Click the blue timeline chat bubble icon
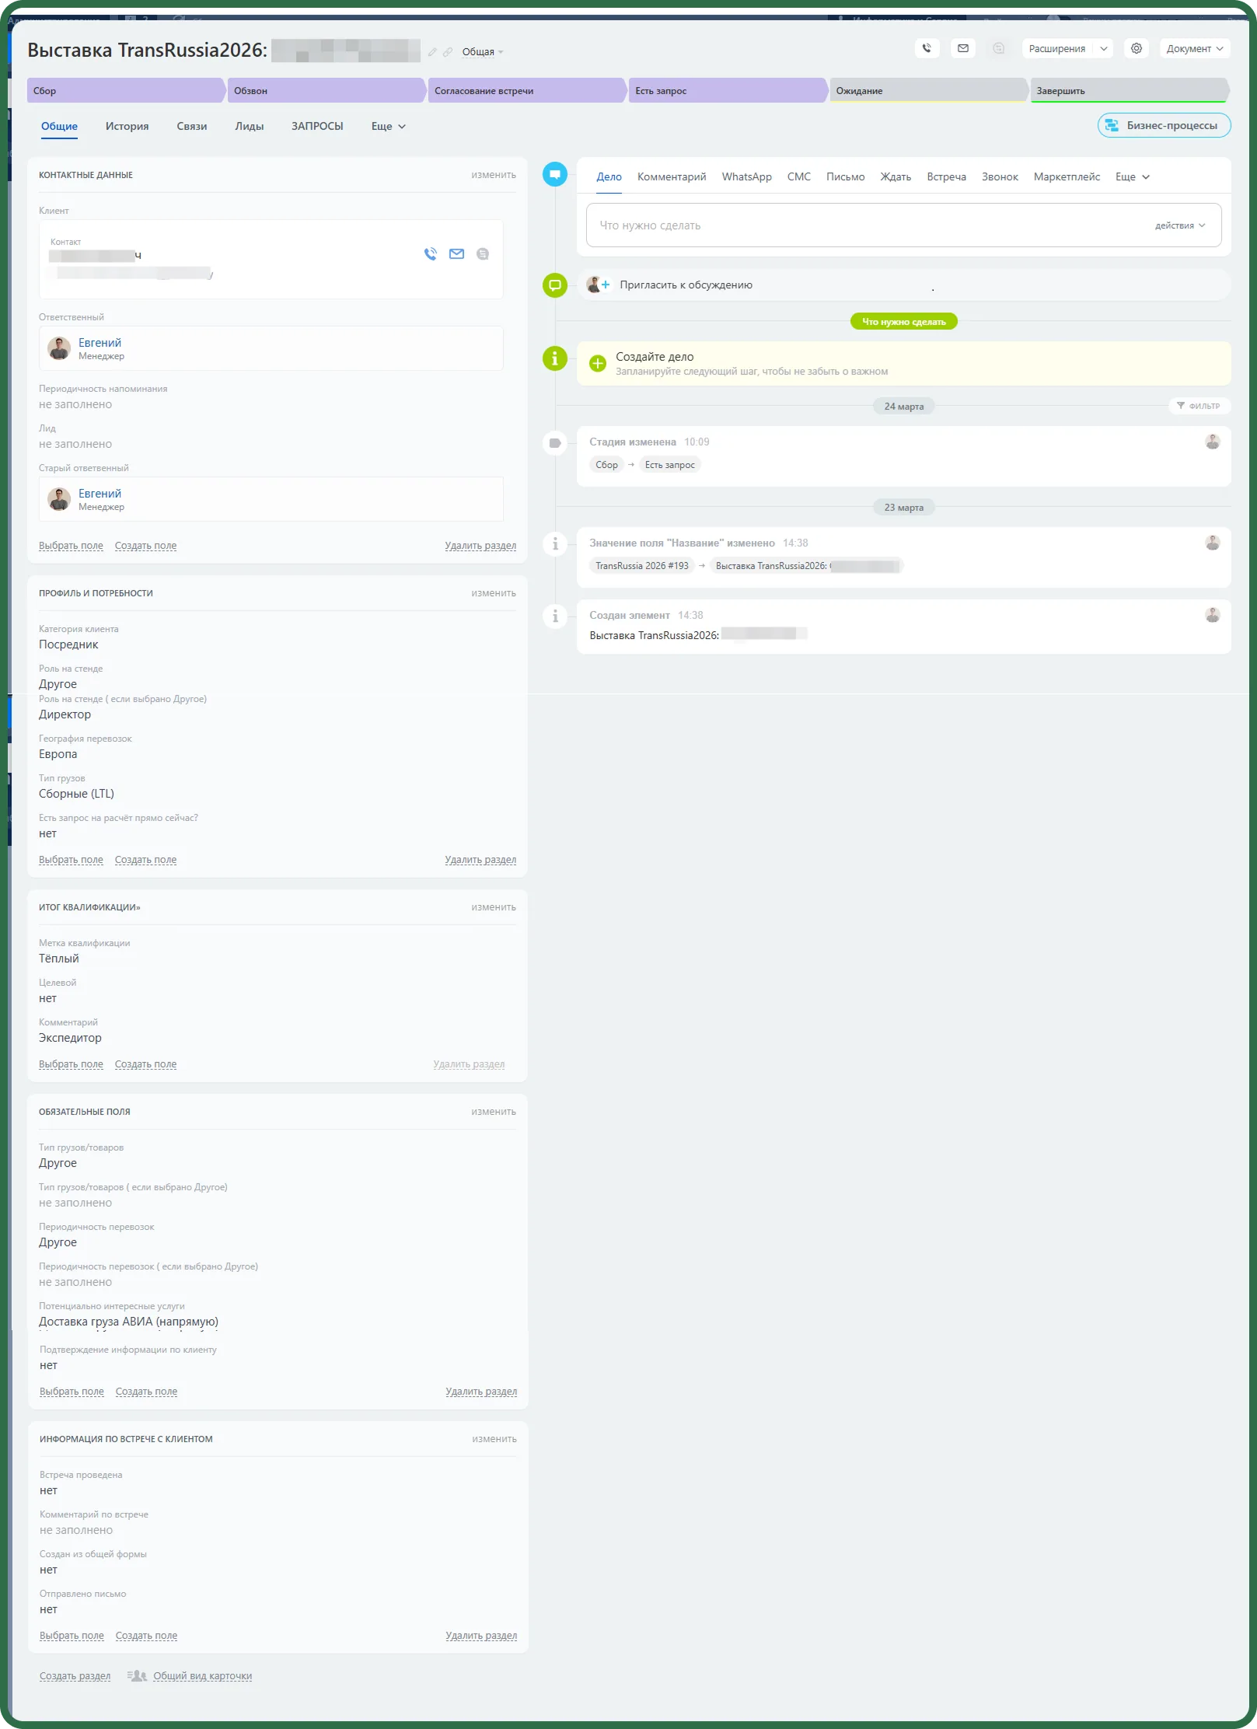 tap(554, 174)
